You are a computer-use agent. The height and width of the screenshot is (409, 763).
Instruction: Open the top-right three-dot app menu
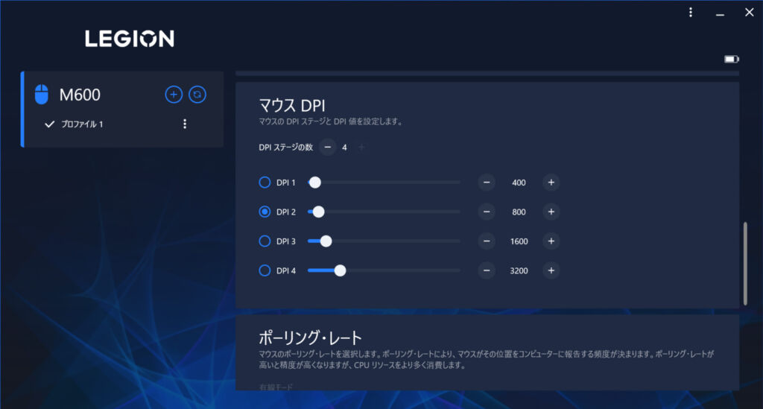point(691,13)
